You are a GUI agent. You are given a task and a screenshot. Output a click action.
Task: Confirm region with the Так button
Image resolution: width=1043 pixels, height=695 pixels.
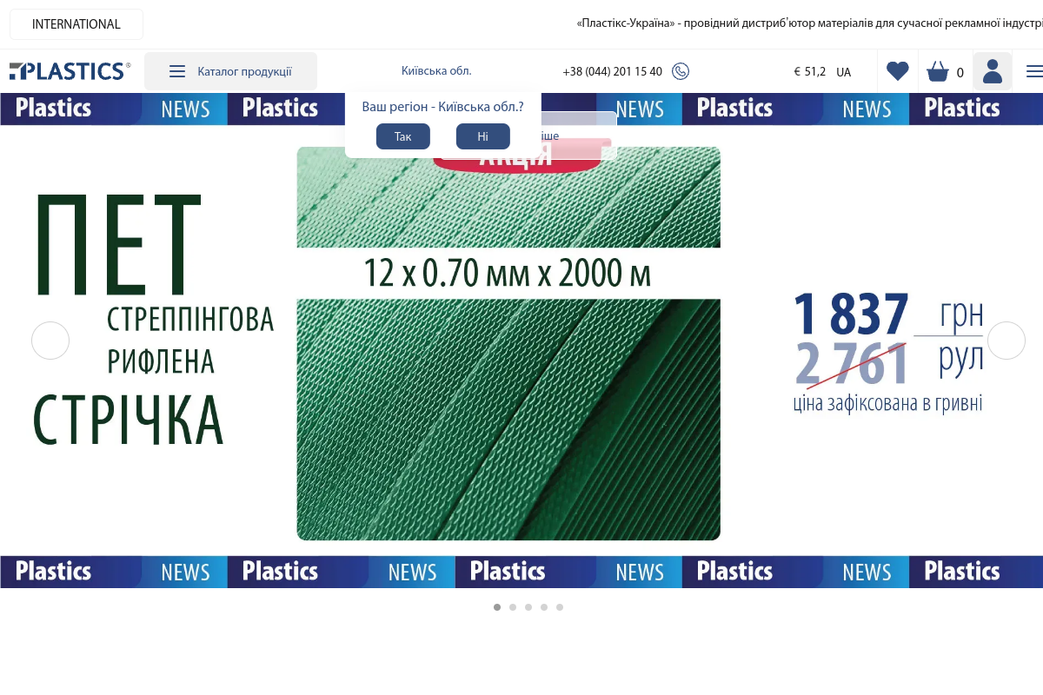pyautogui.click(x=403, y=136)
